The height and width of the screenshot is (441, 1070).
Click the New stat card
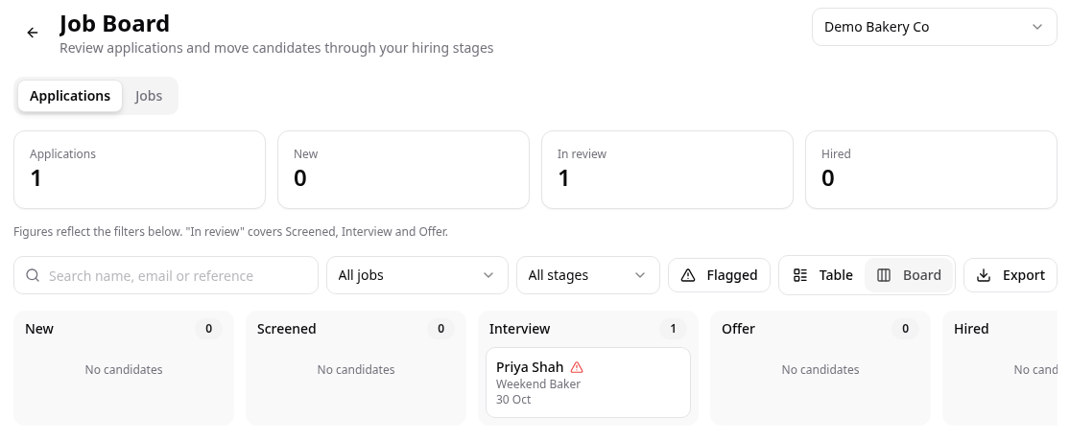point(403,170)
